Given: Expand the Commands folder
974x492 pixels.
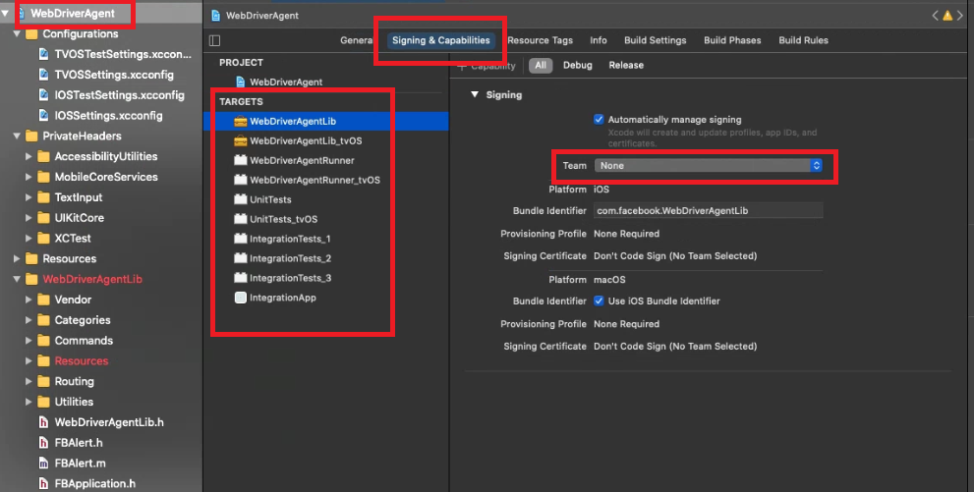Looking at the screenshot, I should (29, 341).
